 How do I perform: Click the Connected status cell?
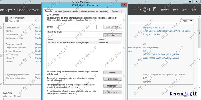pos(104,43)
